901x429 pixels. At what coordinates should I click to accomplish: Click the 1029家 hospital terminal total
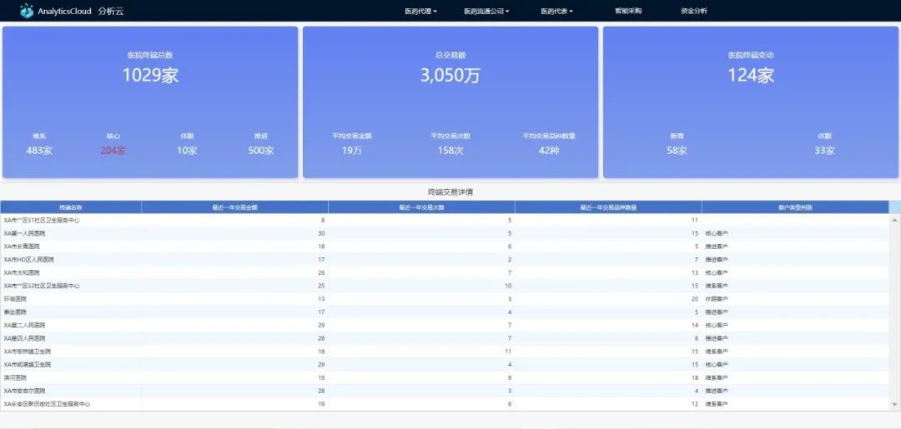150,75
